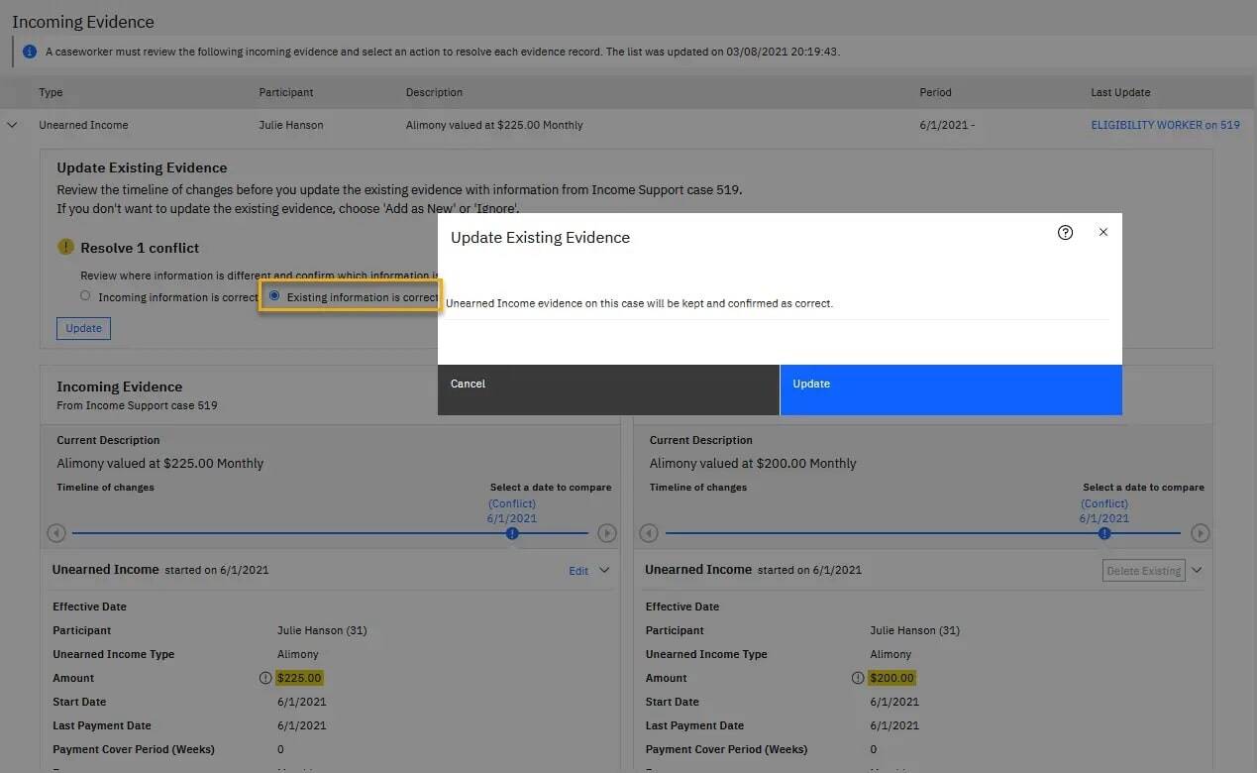The width and height of the screenshot is (1257, 773).
Task: Click the highlighted $200.00 amount value
Action: (x=892, y=678)
